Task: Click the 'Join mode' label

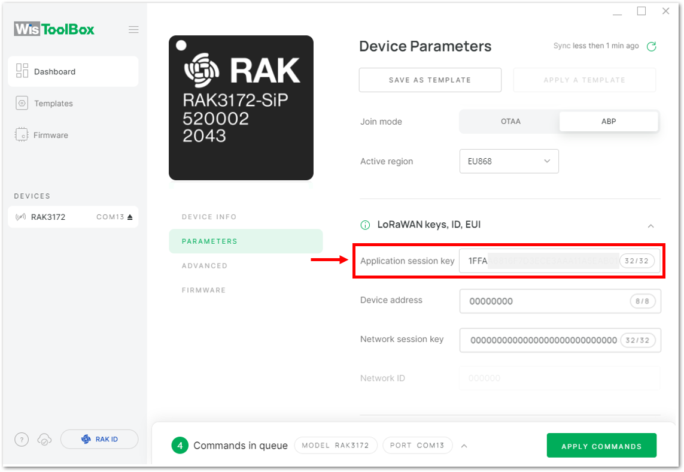Action: pyautogui.click(x=381, y=122)
